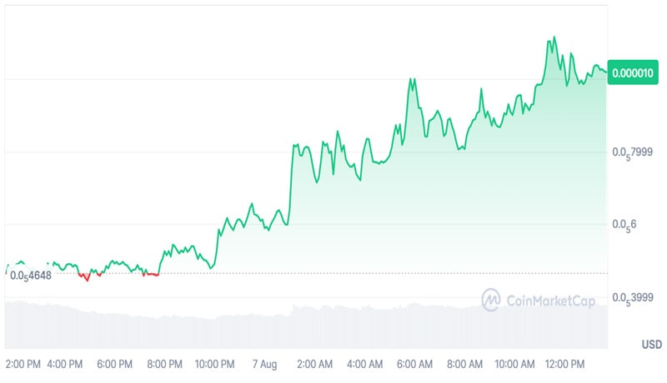Click the CoinMarketCap watermark text

point(549,301)
